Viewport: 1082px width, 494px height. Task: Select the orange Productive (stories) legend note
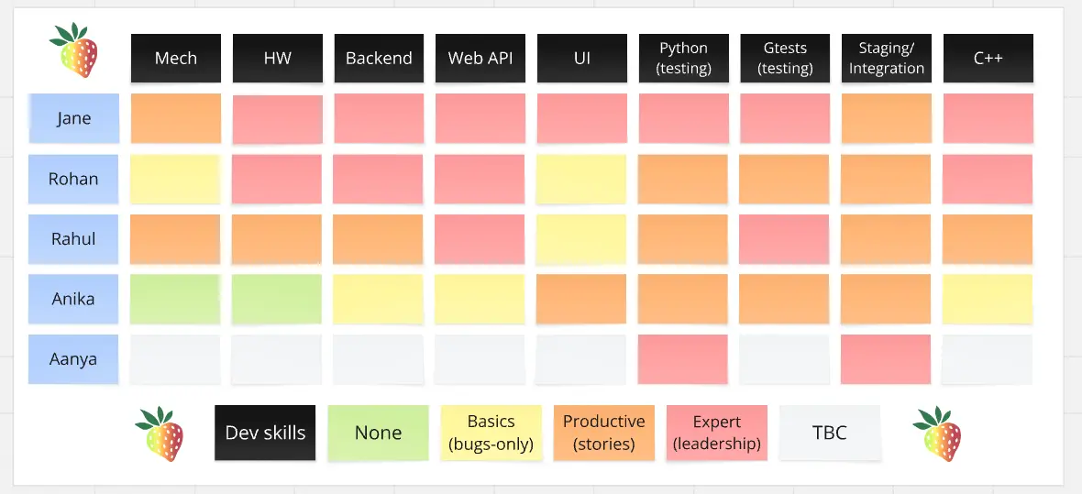point(603,433)
